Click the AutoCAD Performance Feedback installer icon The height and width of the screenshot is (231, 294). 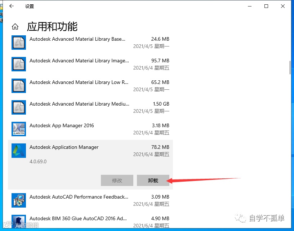pyautogui.click(x=19, y=200)
